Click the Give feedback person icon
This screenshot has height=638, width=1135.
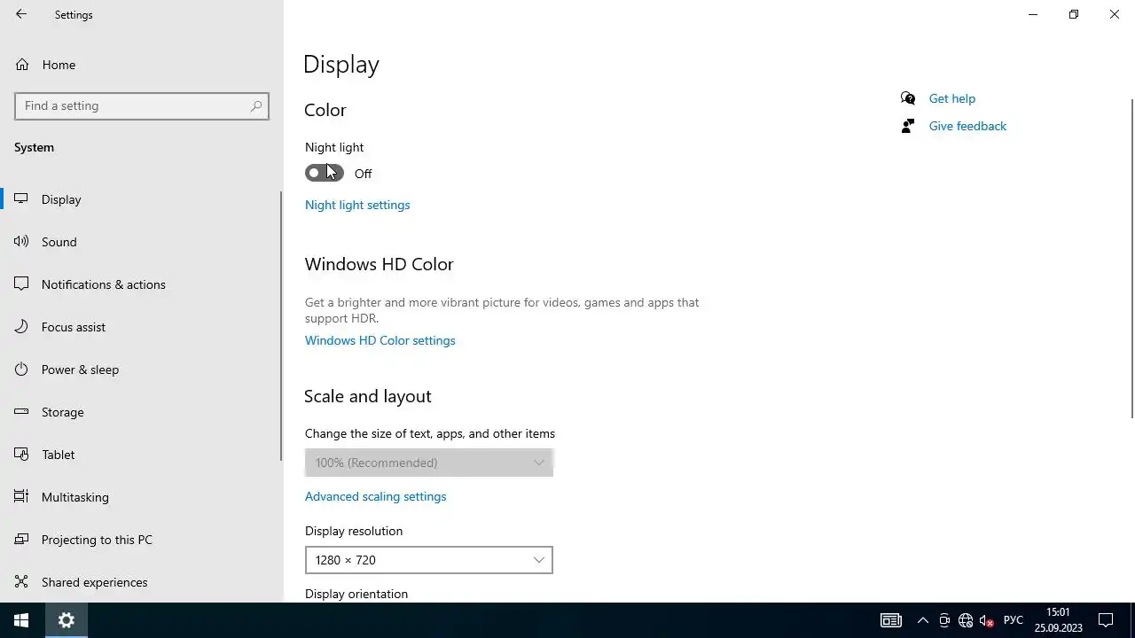(x=907, y=126)
